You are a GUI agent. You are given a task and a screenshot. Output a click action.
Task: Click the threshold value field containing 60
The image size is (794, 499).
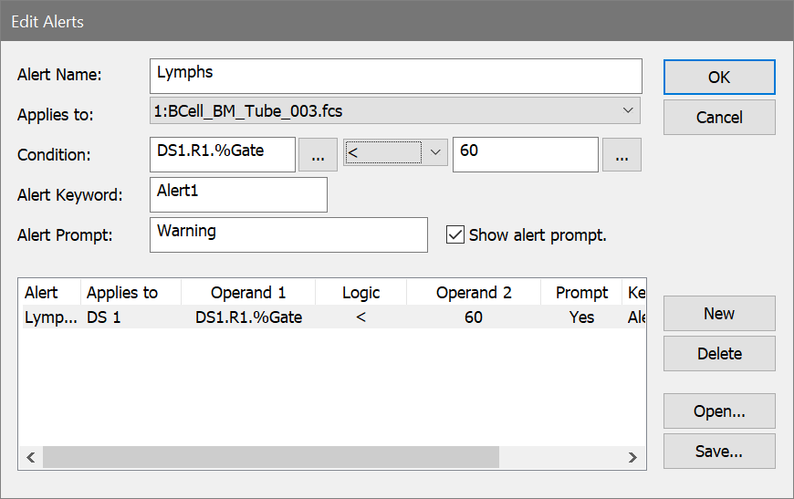pyautogui.click(x=525, y=154)
